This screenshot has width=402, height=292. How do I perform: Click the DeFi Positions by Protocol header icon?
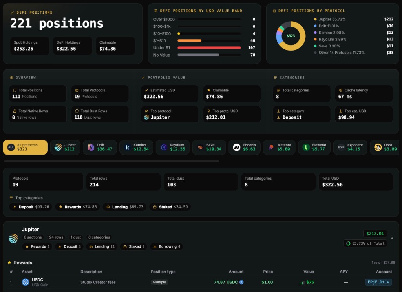click(x=274, y=11)
